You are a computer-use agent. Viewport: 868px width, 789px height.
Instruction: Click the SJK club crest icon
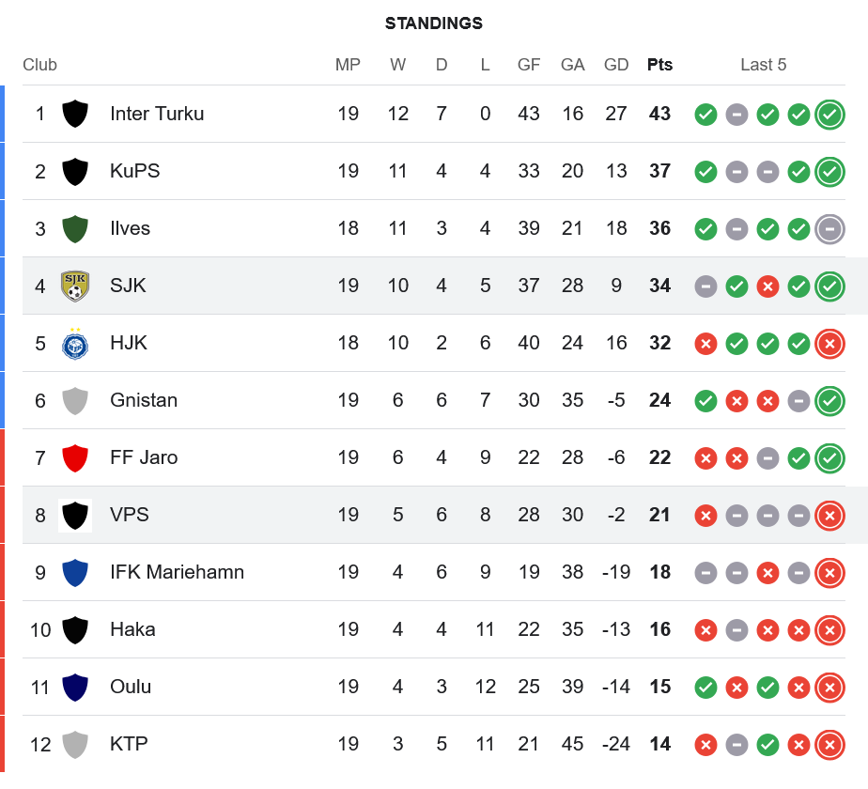click(75, 286)
